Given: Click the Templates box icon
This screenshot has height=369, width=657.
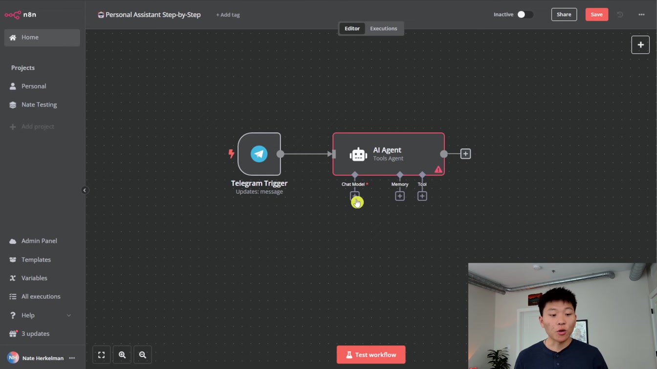Looking at the screenshot, I should click(13, 260).
